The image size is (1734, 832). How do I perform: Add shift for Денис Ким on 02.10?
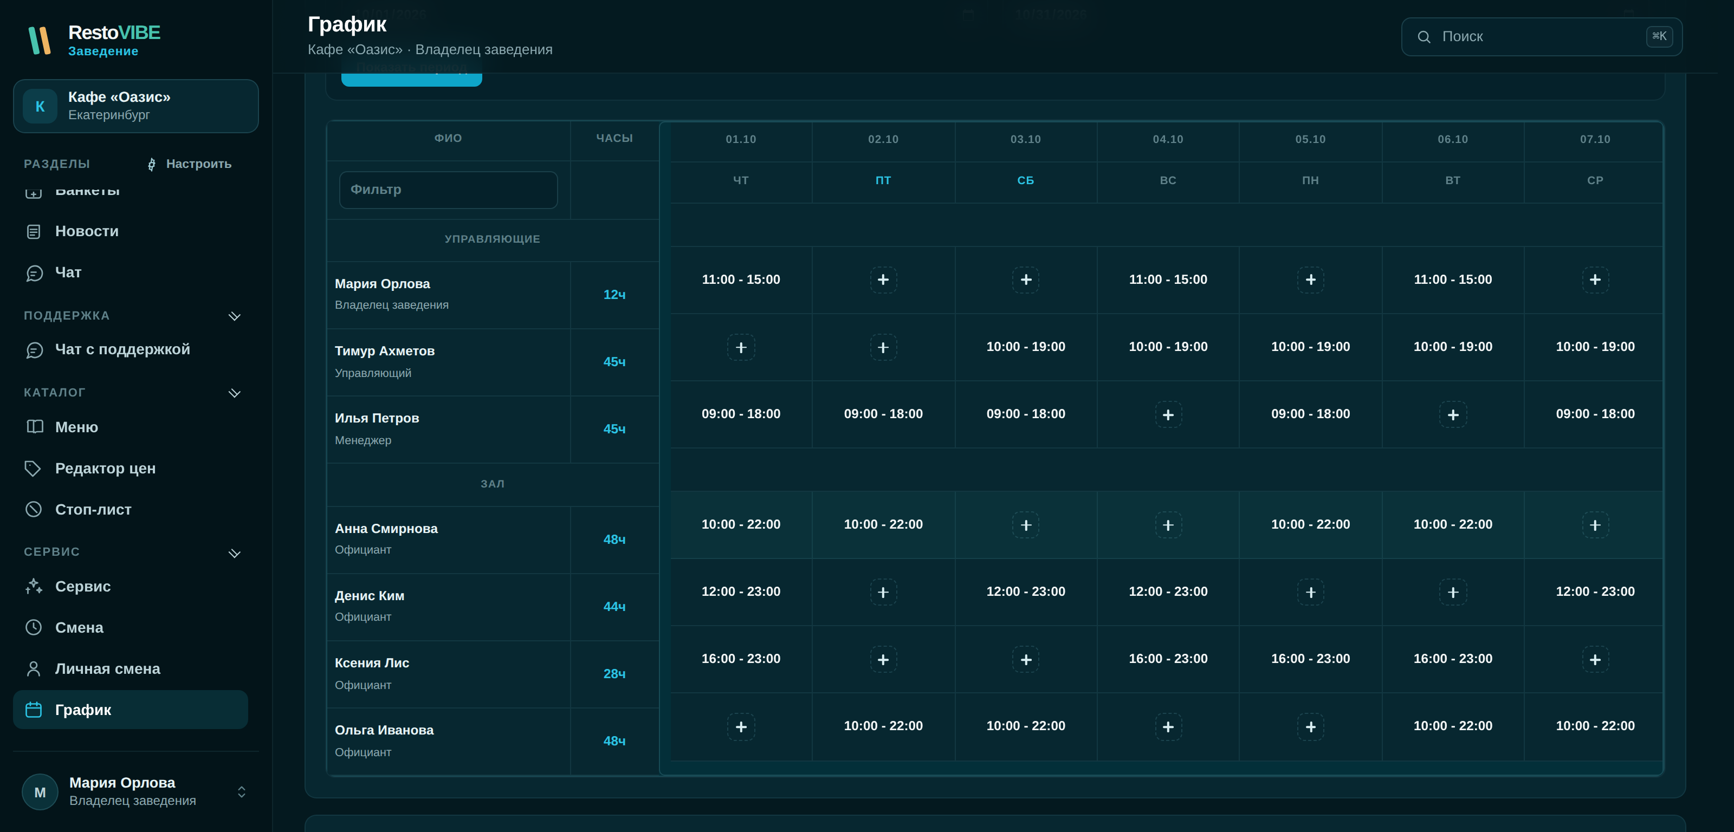pyautogui.click(x=883, y=593)
